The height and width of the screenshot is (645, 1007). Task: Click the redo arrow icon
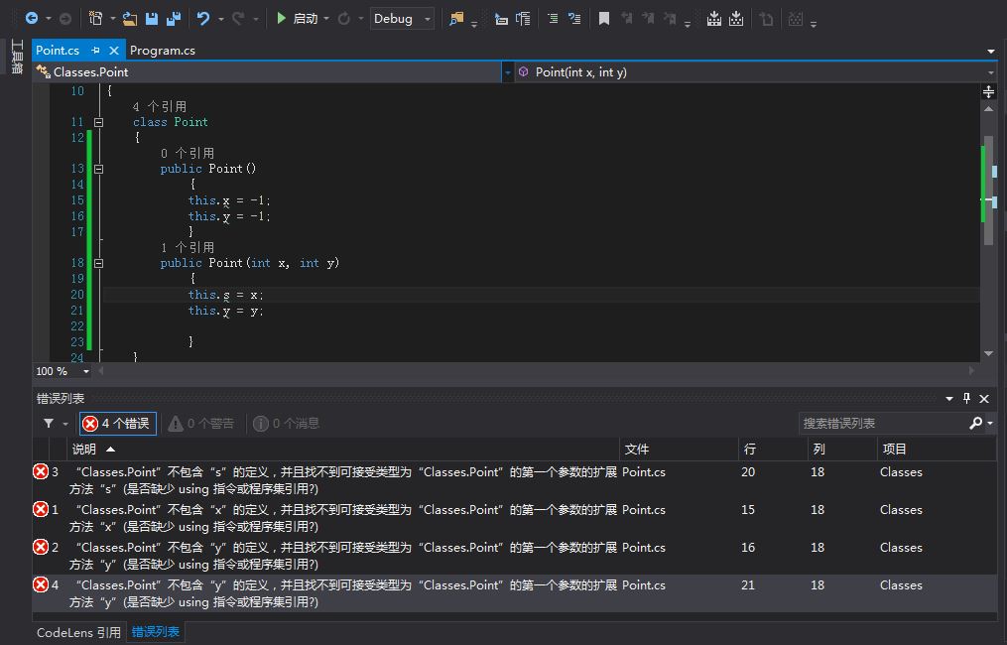click(238, 19)
